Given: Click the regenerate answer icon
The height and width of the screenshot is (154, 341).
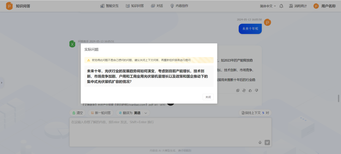Looking at the screenshot, I should [244, 90].
